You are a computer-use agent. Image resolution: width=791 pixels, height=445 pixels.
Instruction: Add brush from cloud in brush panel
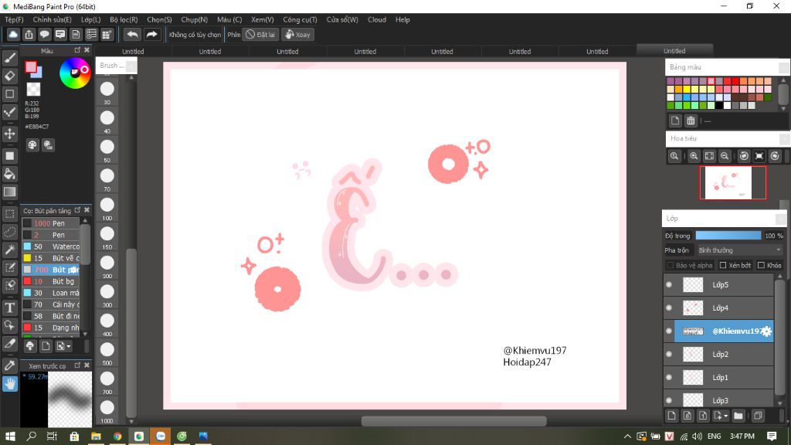tap(30, 346)
